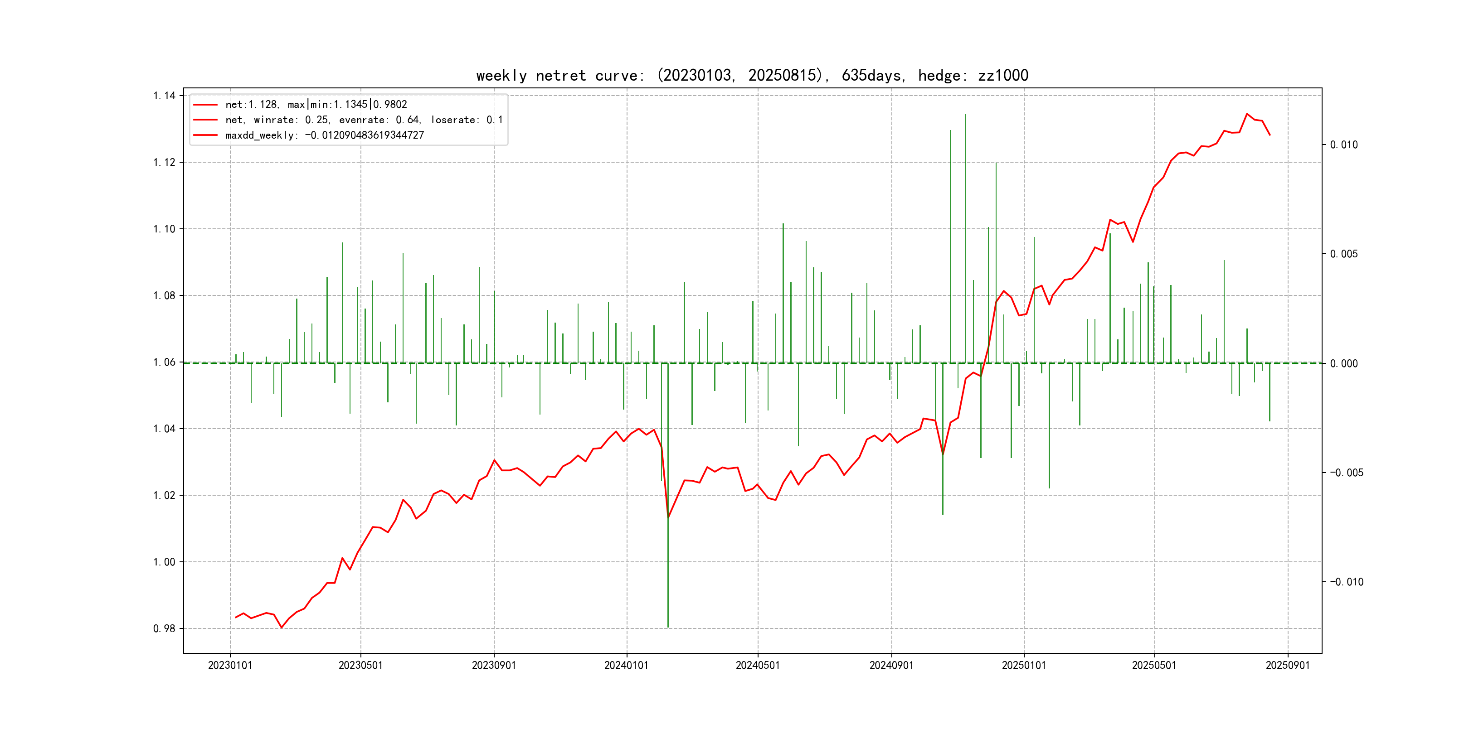This screenshot has height=734, width=1469.
Task: Click left y-axis label 1.00
Action: pyautogui.click(x=164, y=562)
